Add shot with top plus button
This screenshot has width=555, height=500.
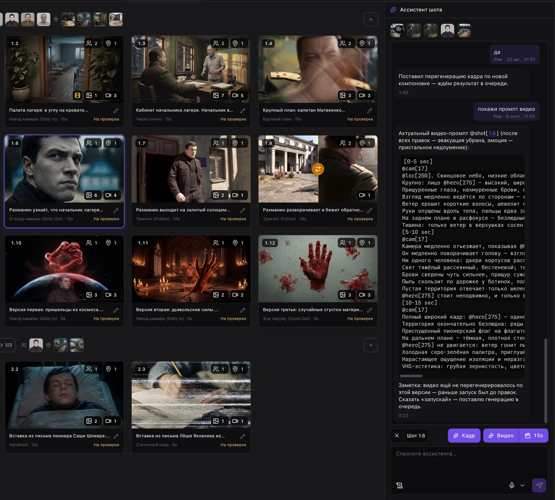click(x=371, y=19)
